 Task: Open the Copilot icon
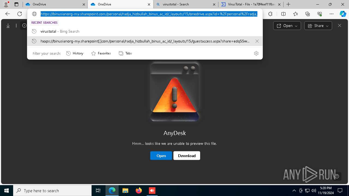coord(343,14)
